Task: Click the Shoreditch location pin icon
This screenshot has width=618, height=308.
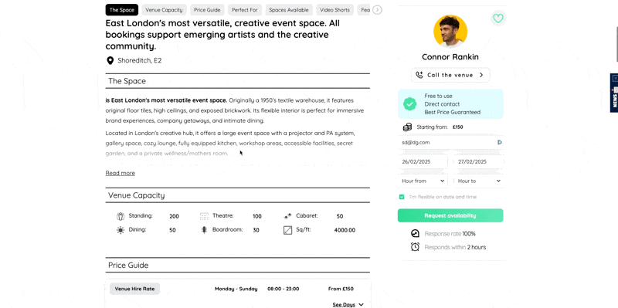Action: coord(110,61)
